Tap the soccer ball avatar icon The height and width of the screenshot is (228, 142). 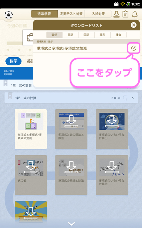[x=9, y=15]
